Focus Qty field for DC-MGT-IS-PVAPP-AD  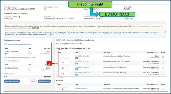pos(63,74)
